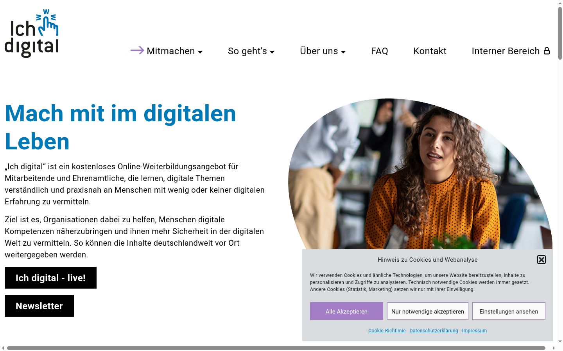Click the scroll right arrow
This screenshot has width=563, height=351.
554,348
